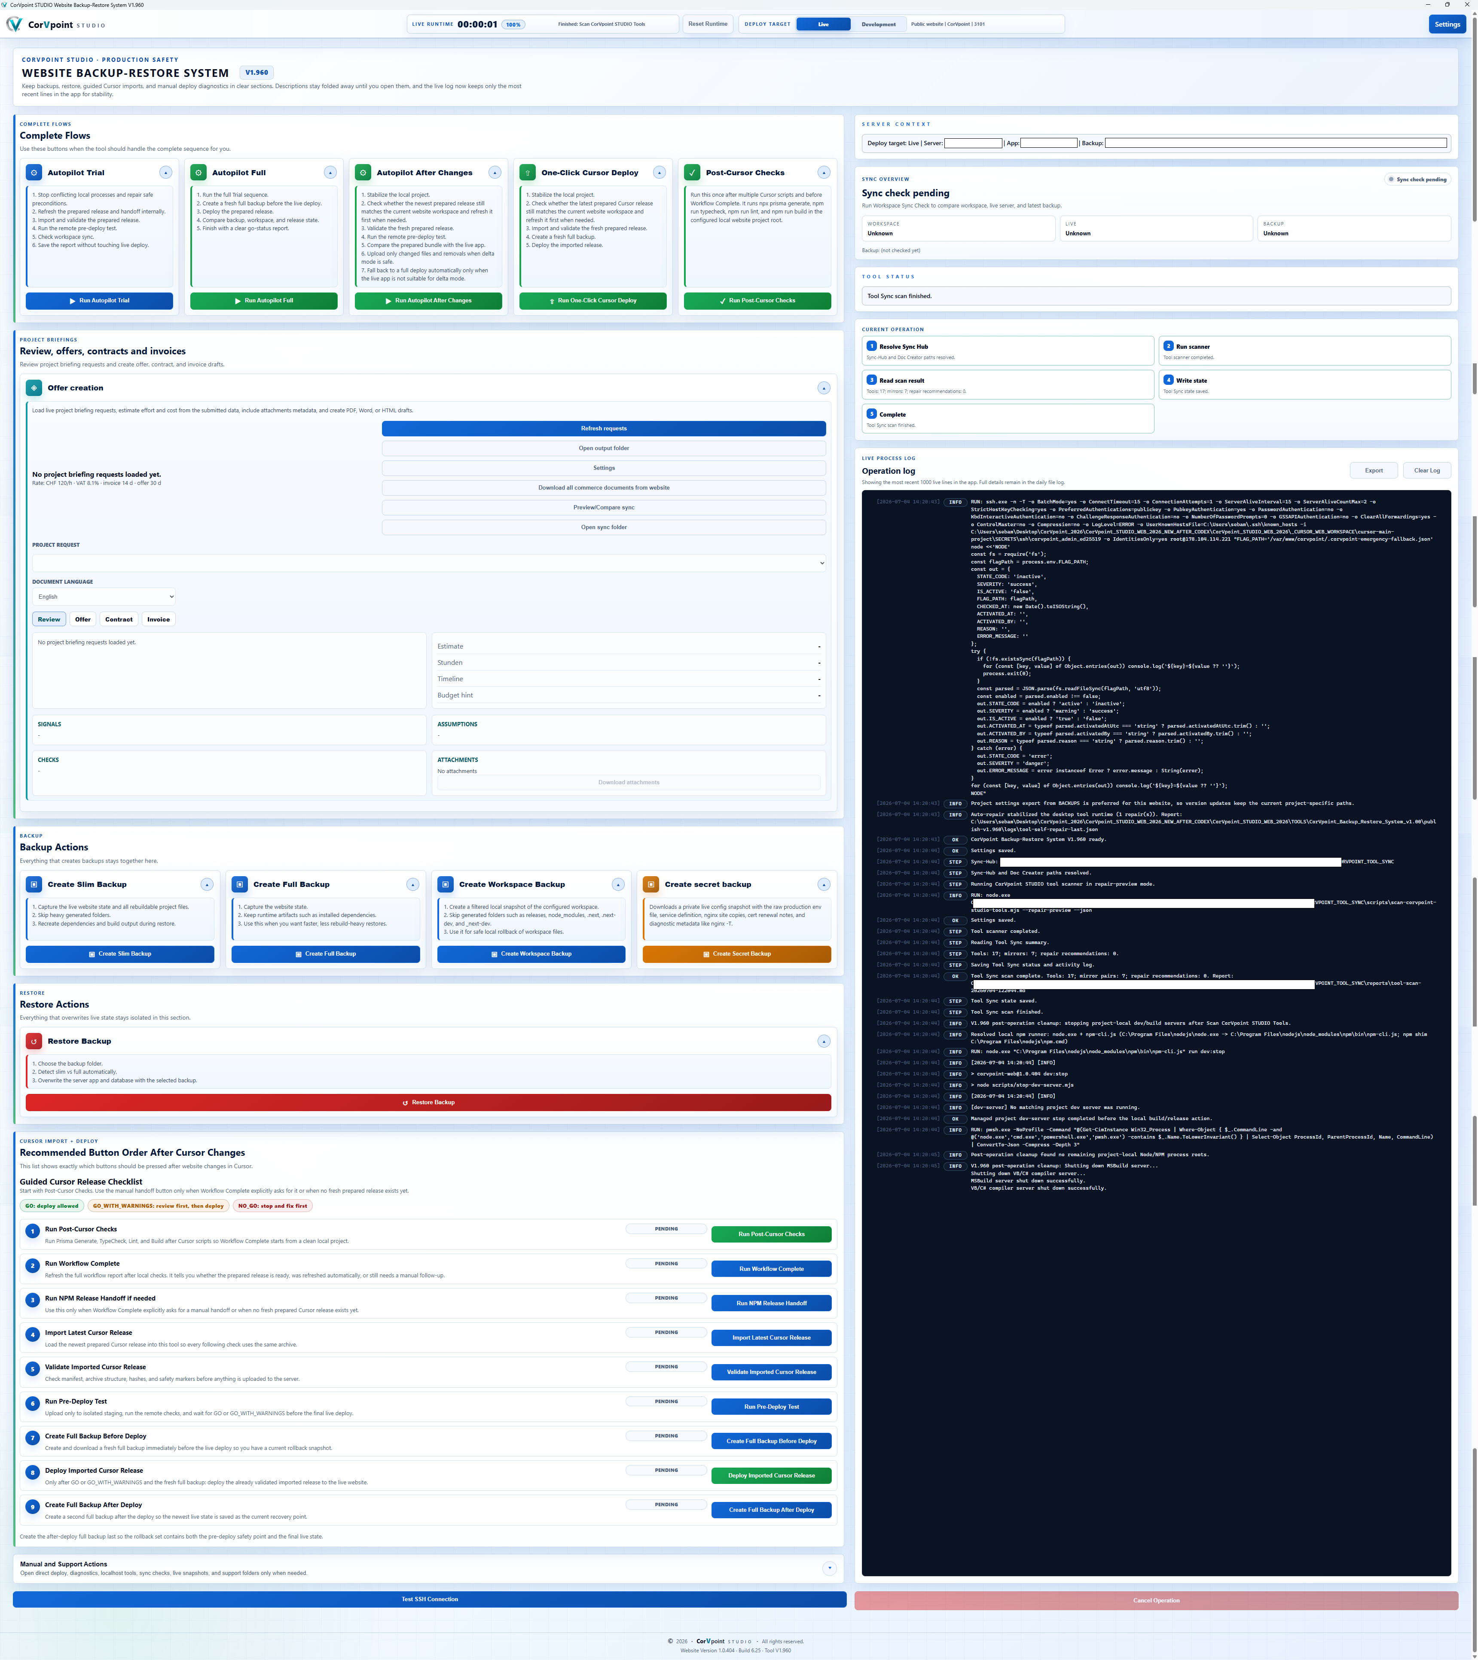Expand Manual and Support Actions section
The width and height of the screenshot is (1478, 1660).
830,1568
